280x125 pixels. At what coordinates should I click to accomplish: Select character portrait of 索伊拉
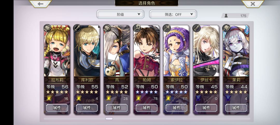(177, 51)
